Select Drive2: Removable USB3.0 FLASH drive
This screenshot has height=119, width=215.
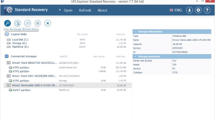pos(68,85)
